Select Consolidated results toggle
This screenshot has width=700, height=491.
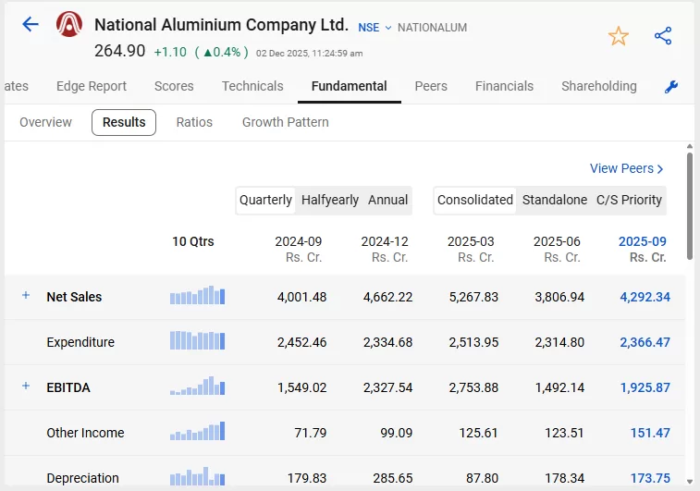[475, 200]
